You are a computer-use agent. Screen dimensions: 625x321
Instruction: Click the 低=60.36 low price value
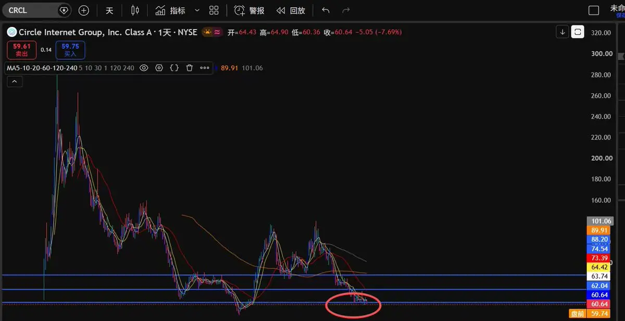click(x=307, y=32)
